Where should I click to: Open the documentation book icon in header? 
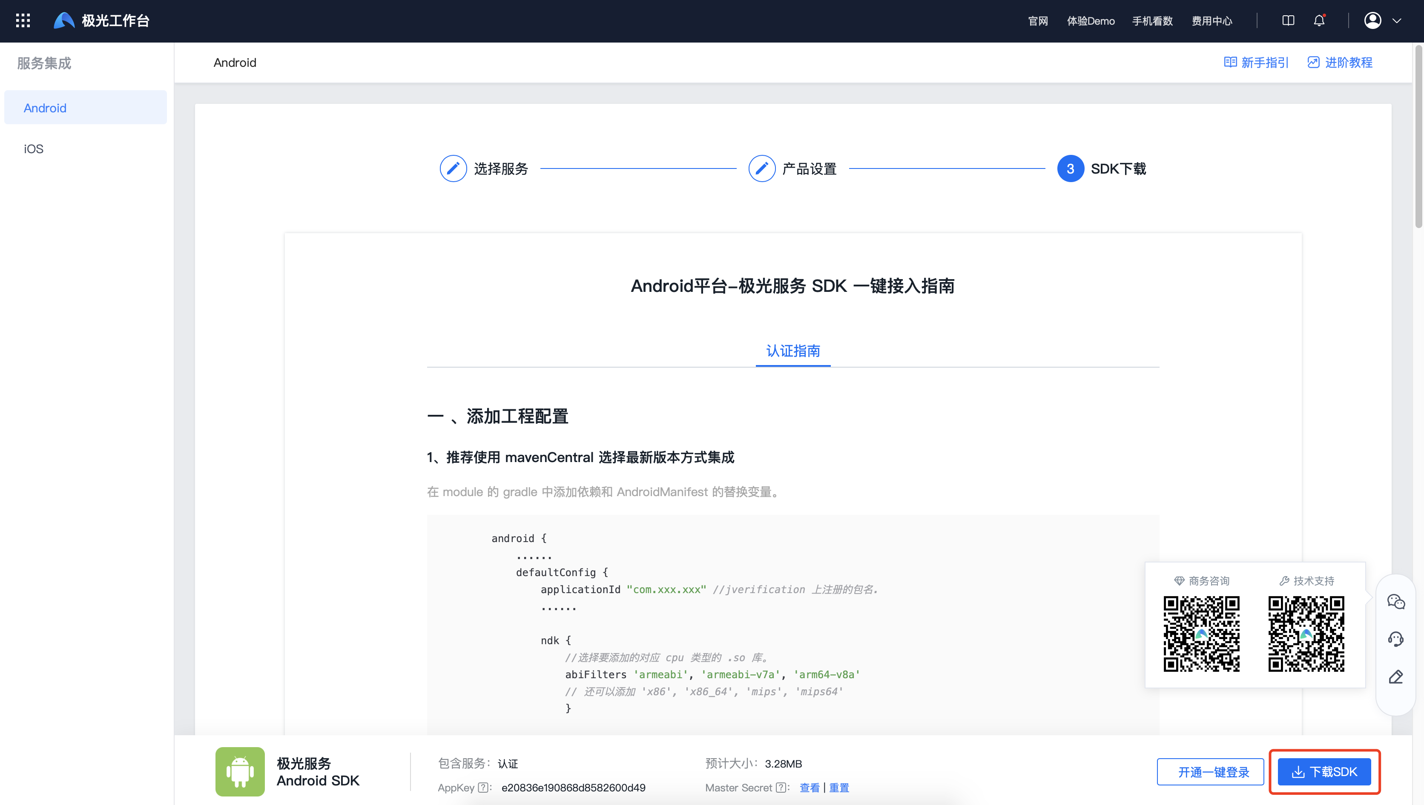[x=1288, y=21]
